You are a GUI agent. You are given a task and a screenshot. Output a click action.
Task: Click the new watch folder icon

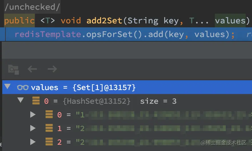13,70
